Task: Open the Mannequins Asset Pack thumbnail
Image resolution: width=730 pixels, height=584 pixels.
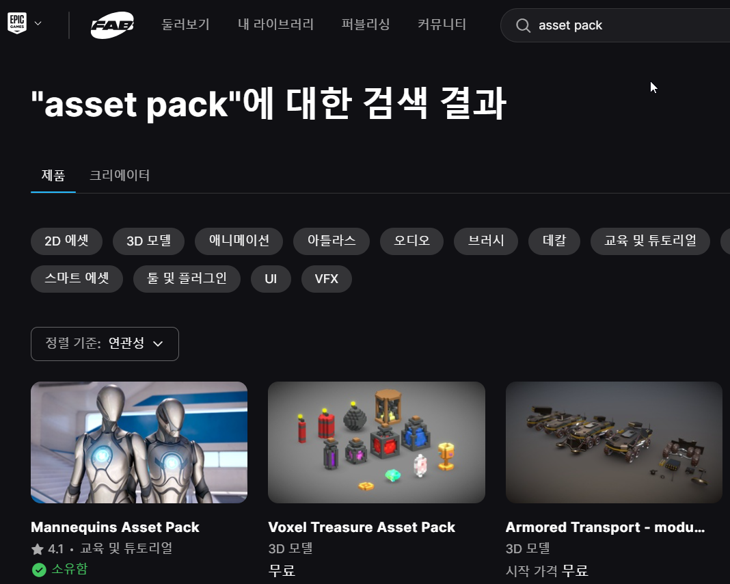Action: [139, 442]
